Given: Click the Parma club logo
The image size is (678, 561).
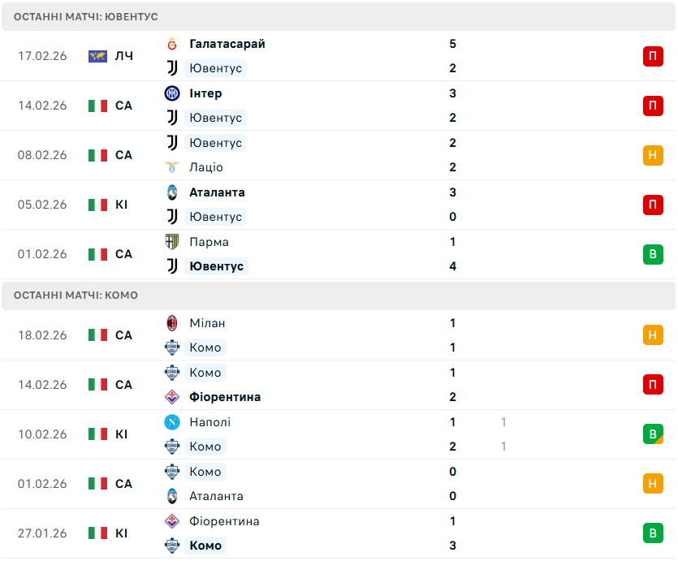Looking at the screenshot, I should point(171,242).
